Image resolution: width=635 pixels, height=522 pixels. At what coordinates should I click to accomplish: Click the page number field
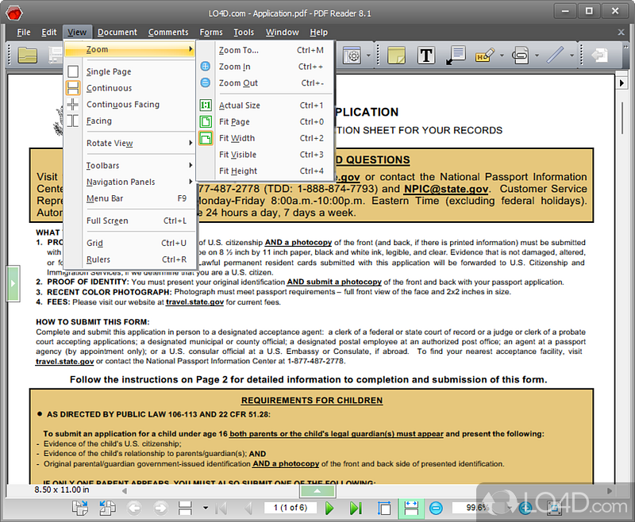pos(290,508)
